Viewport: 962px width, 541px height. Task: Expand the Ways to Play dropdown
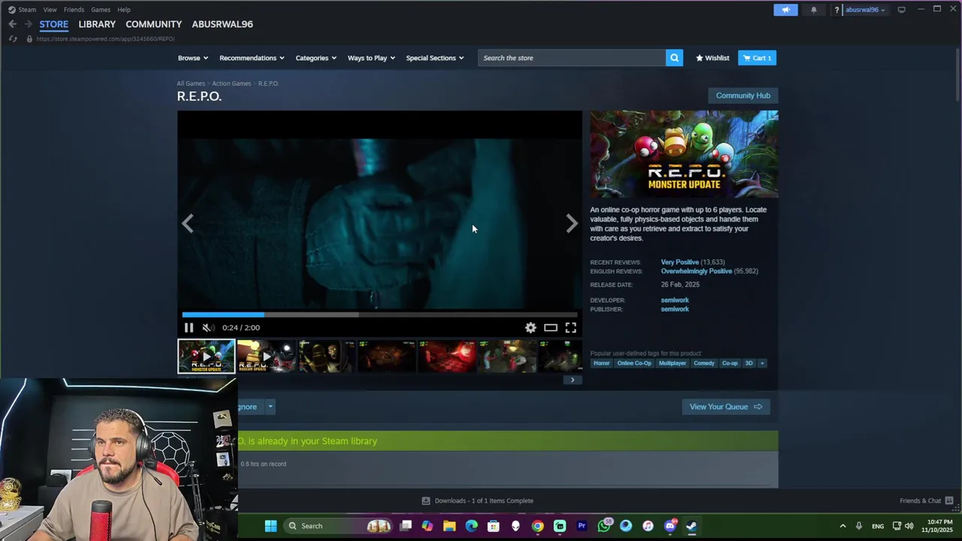[x=371, y=58]
